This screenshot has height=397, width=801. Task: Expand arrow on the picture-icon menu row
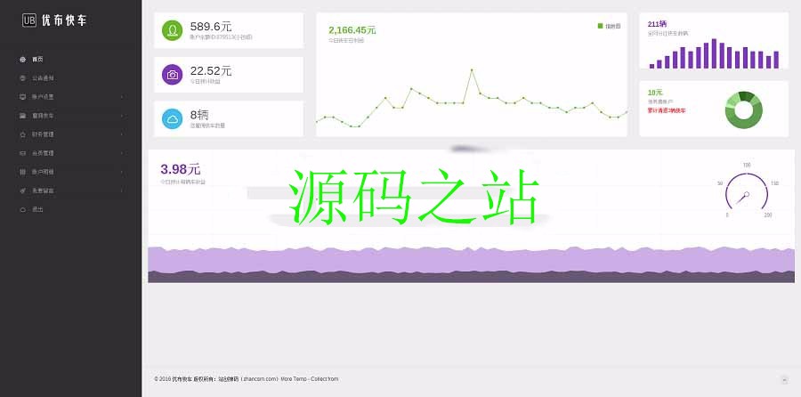(122, 116)
